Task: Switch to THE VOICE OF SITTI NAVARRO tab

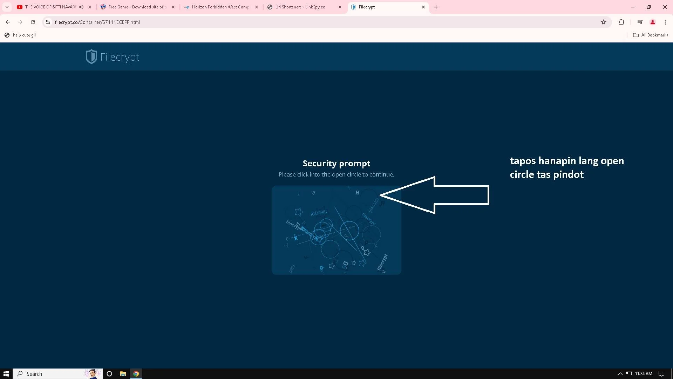Action: (x=50, y=7)
